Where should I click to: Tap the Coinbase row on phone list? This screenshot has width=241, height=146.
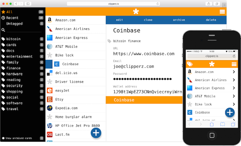212,112
